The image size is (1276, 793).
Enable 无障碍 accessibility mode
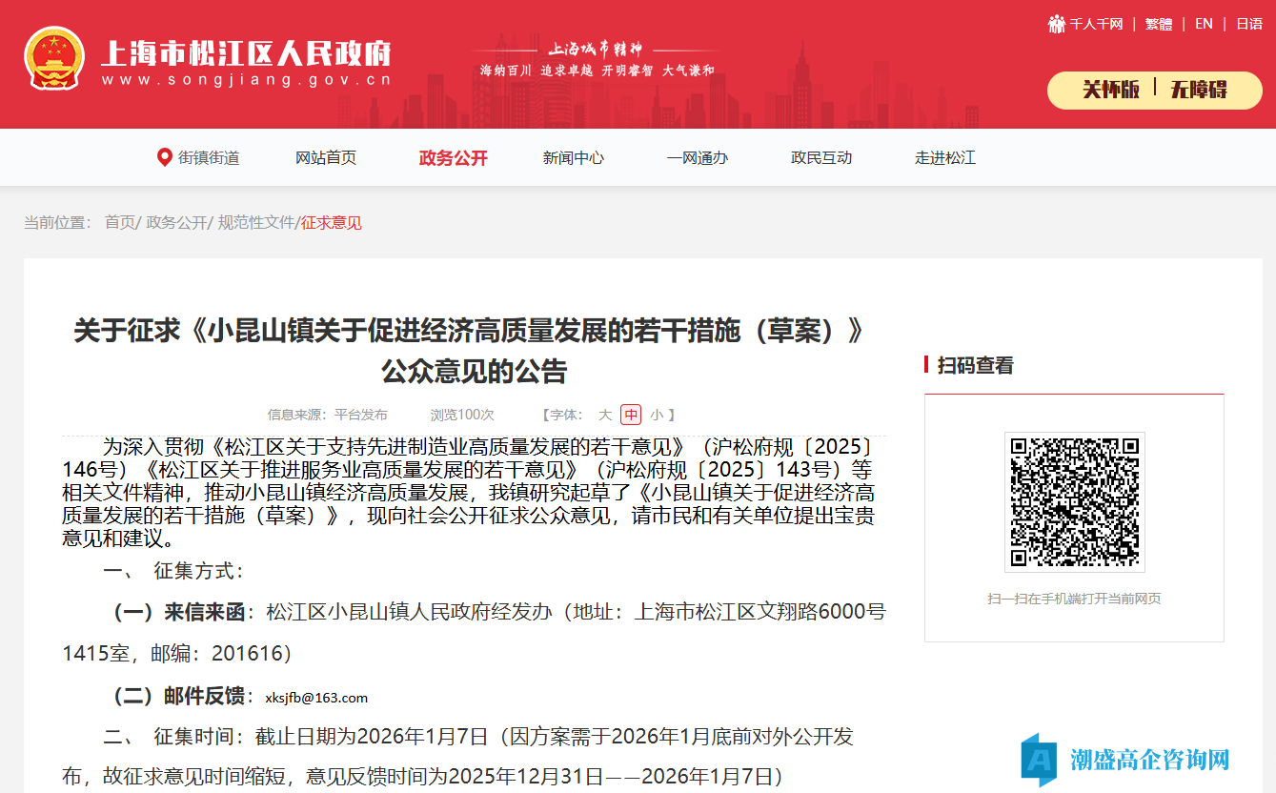(x=1199, y=90)
